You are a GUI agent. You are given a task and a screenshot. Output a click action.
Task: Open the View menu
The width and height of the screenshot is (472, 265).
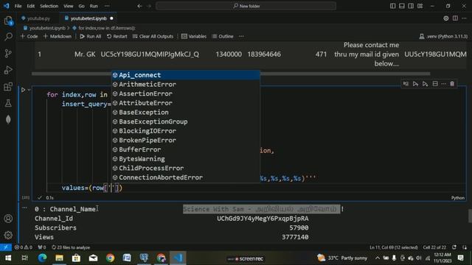coord(69,6)
